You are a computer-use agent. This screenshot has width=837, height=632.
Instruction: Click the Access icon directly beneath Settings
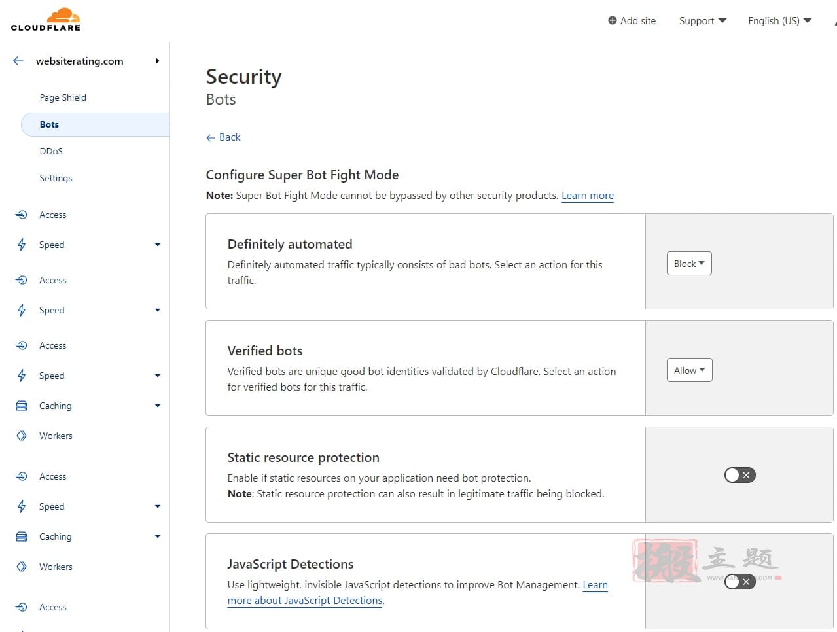22,215
